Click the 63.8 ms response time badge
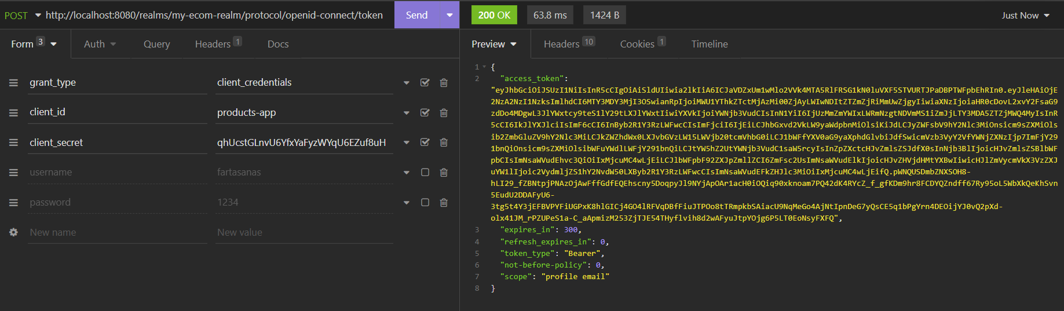The height and width of the screenshot is (311, 1064). [550, 15]
